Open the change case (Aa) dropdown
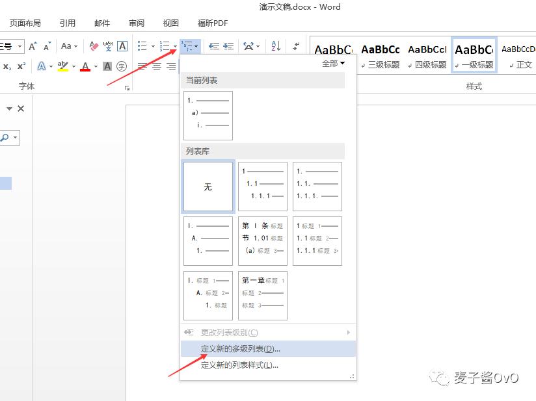Image resolution: width=536 pixels, height=401 pixels. coord(69,45)
